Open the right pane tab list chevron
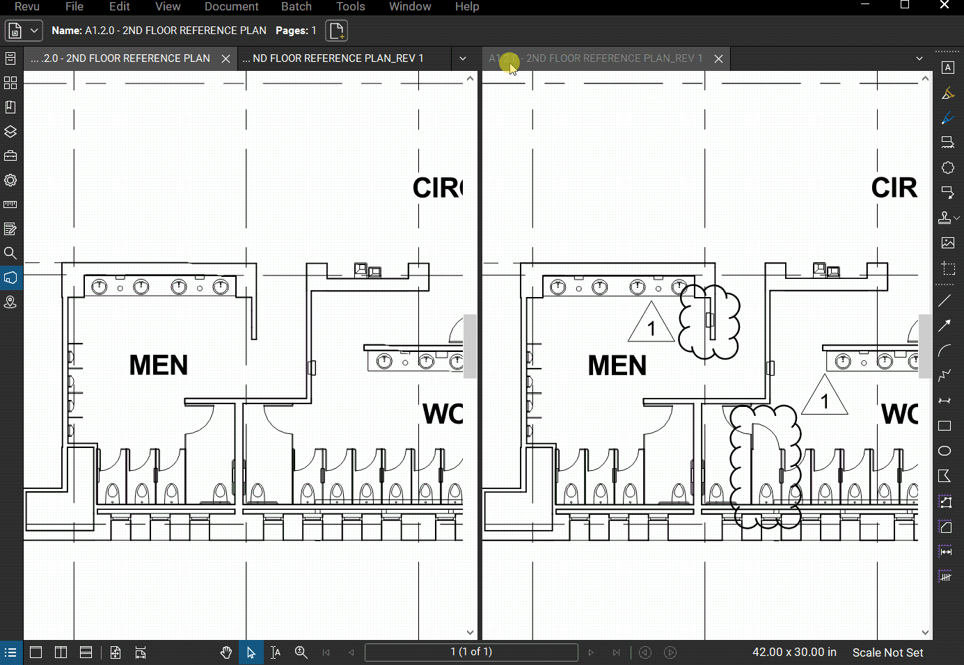The image size is (964, 665). coord(919,58)
